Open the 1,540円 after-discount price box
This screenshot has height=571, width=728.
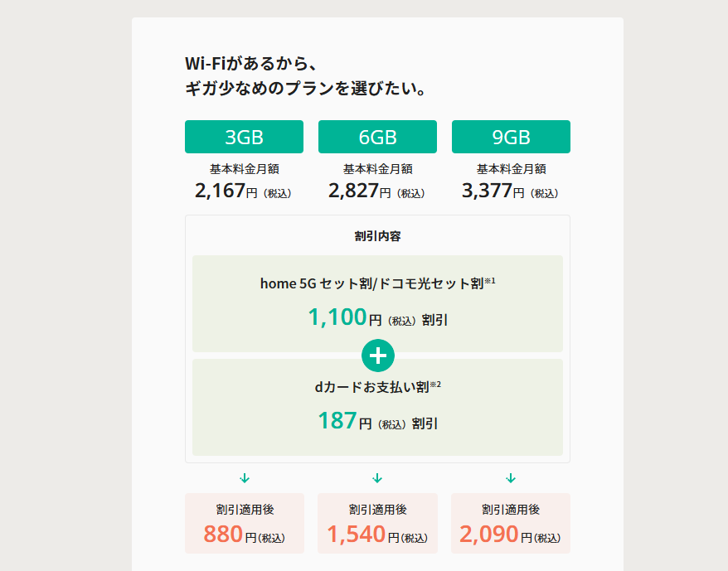point(377,524)
